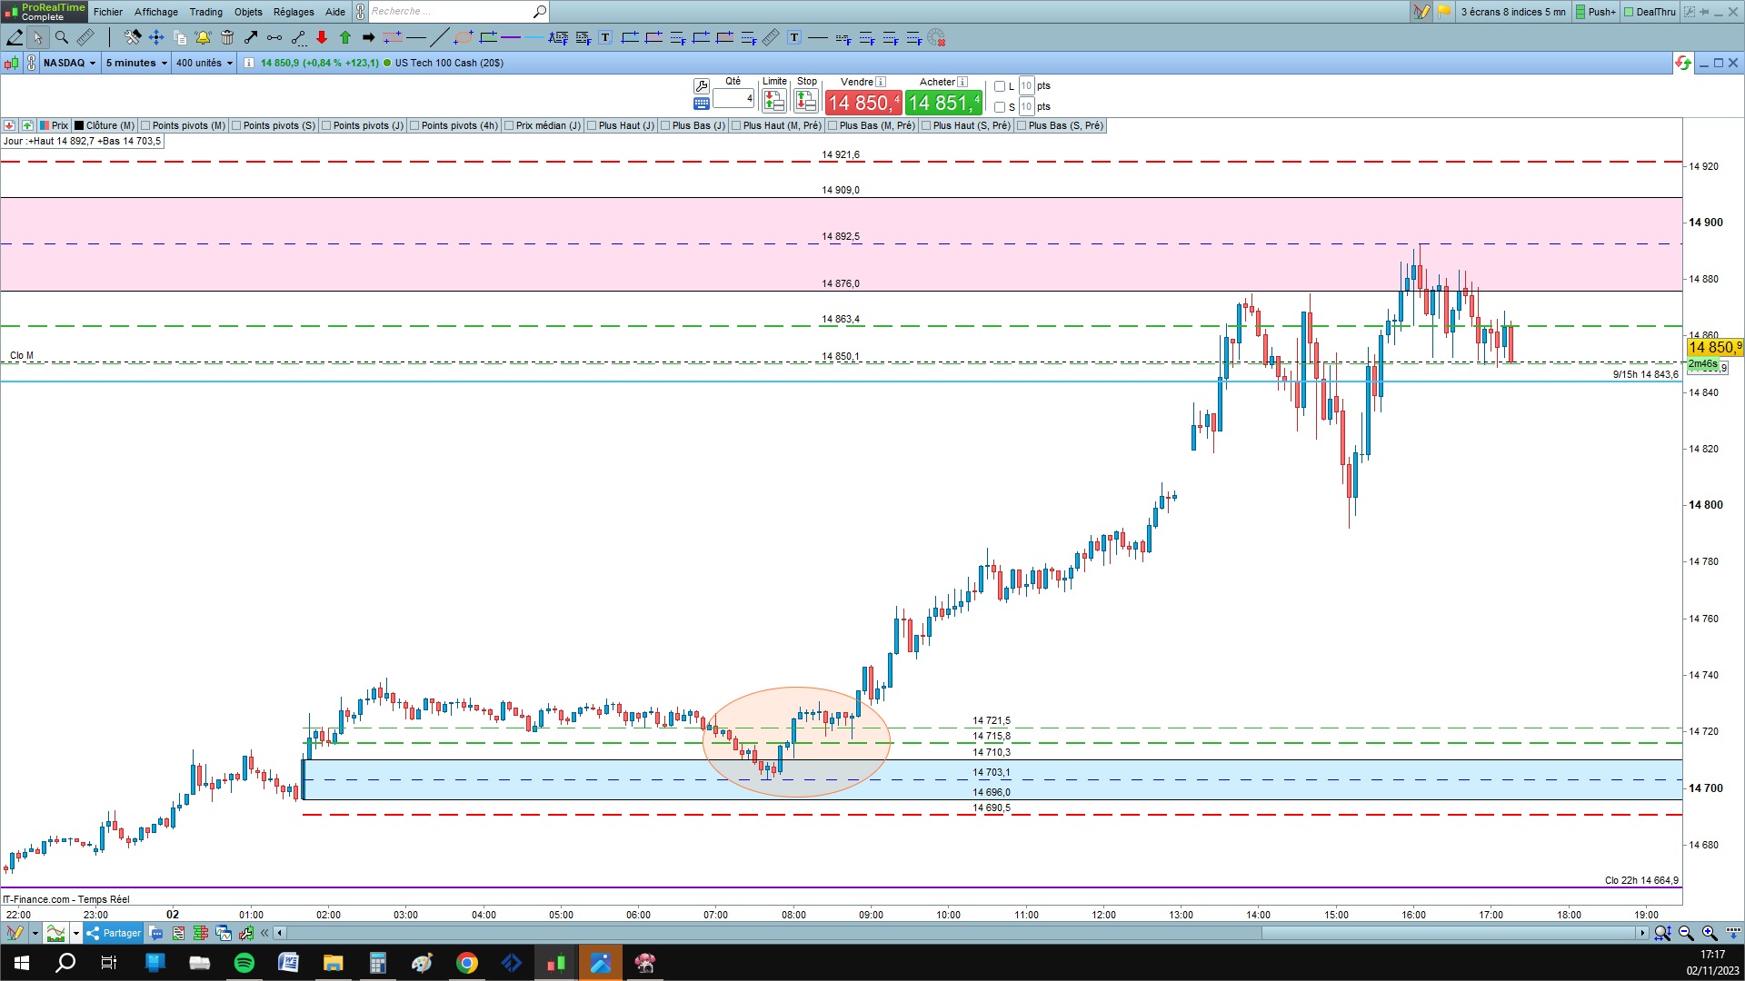1745x981 pixels.
Task: Toggle the S points checkbox
Action: [x=1000, y=107]
